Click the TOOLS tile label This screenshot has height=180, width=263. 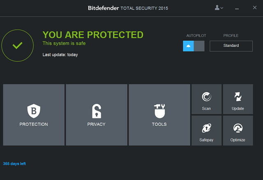pyautogui.click(x=159, y=124)
